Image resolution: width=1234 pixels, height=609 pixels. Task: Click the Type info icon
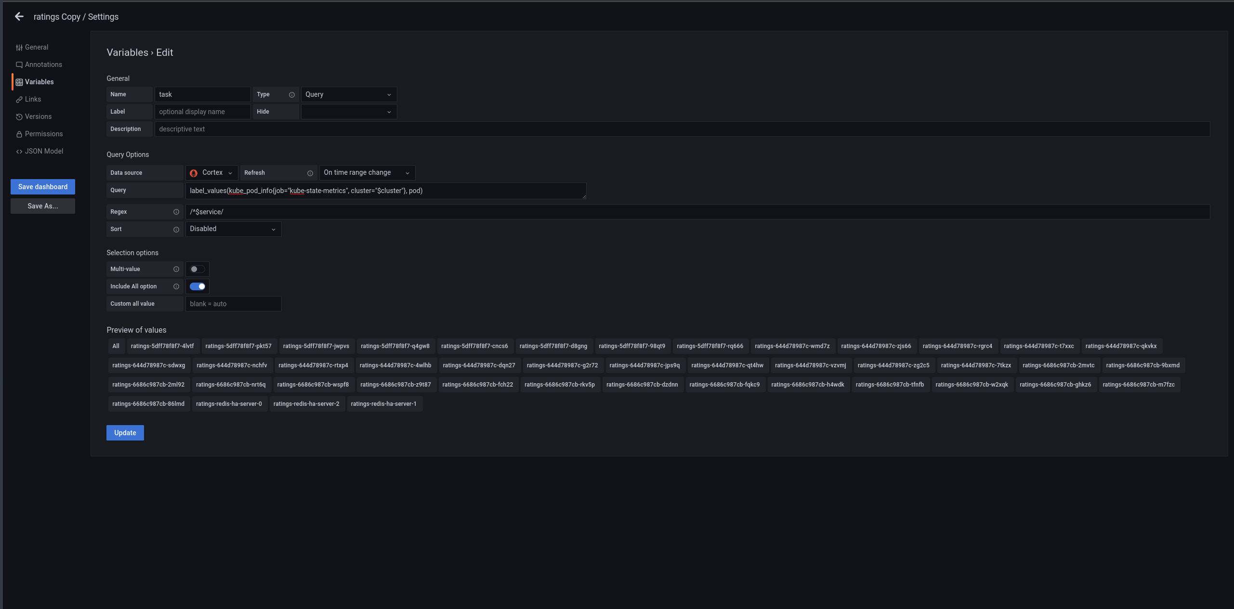(x=291, y=95)
